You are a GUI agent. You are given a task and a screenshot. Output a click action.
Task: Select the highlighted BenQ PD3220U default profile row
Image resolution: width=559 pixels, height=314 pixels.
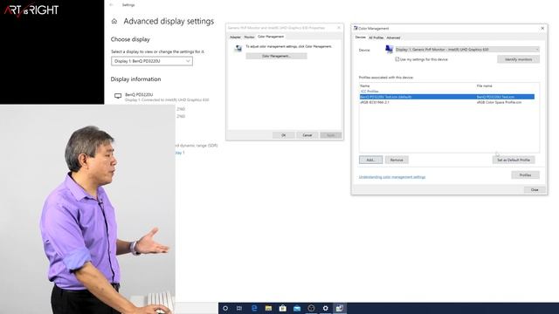point(447,97)
